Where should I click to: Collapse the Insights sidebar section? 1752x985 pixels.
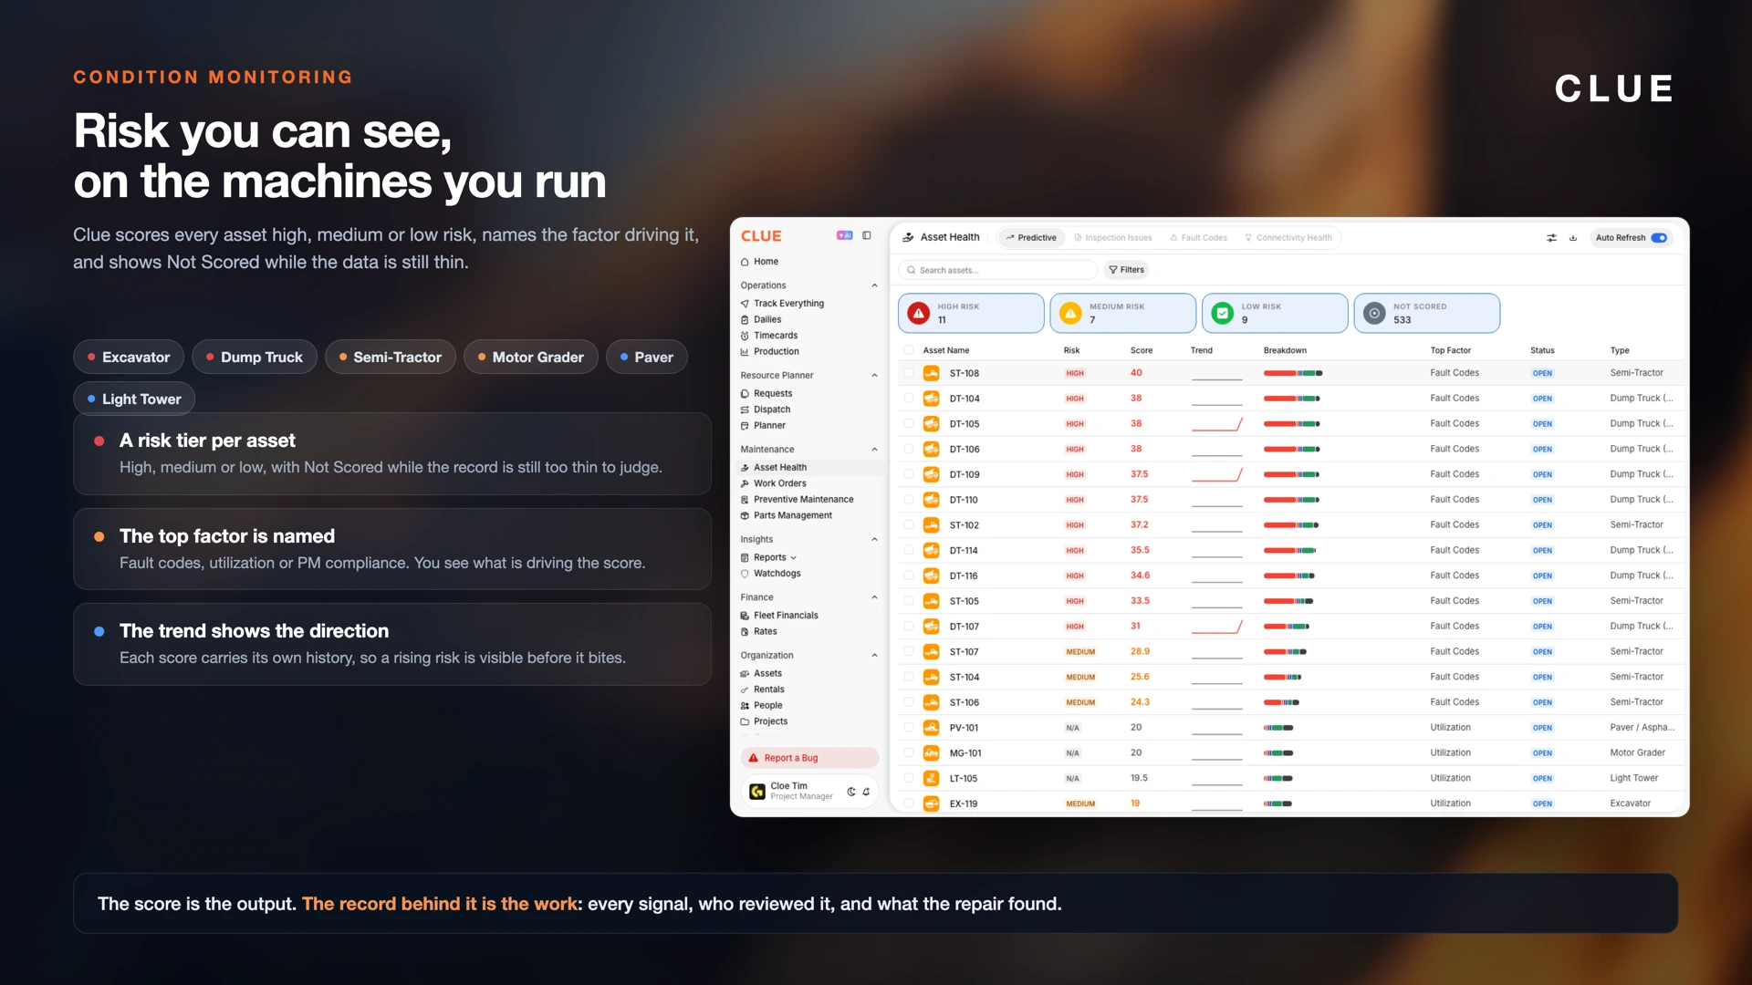874,540
